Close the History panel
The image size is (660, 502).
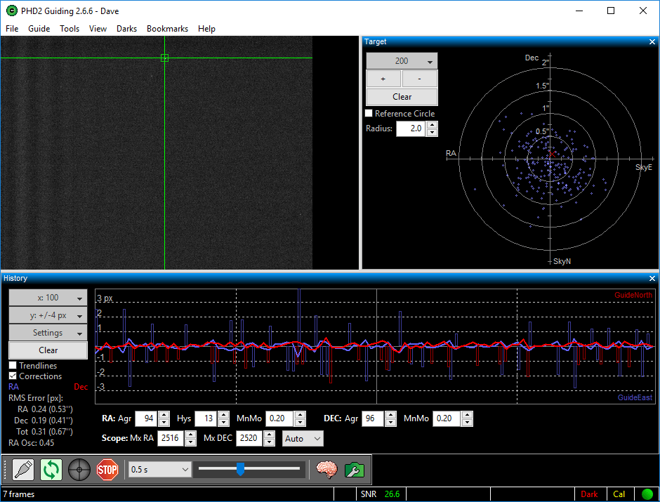(652, 279)
